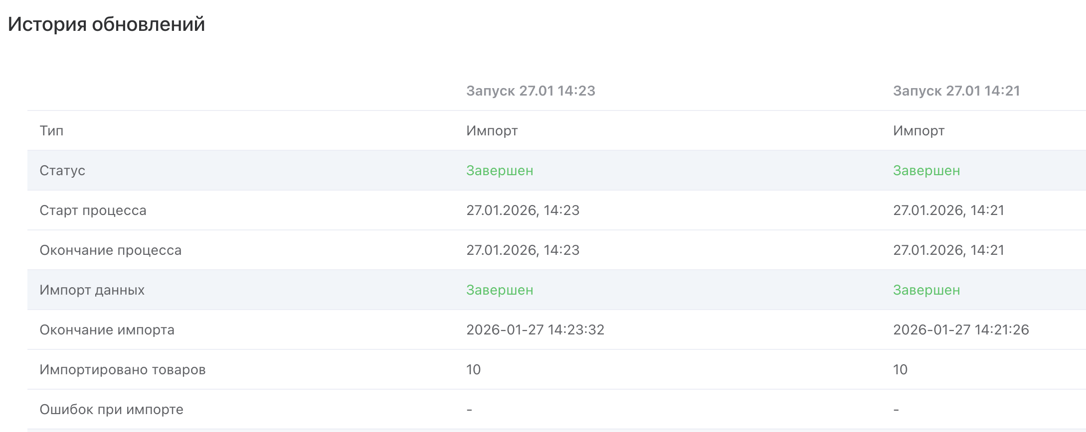This screenshot has height=432, width=1086.
Task: Click the import end time 2026-01-27 14:21:26
Action: point(961,330)
